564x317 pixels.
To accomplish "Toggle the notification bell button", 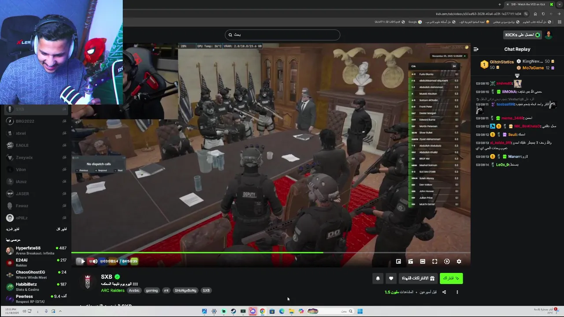I will (x=378, y=278).
